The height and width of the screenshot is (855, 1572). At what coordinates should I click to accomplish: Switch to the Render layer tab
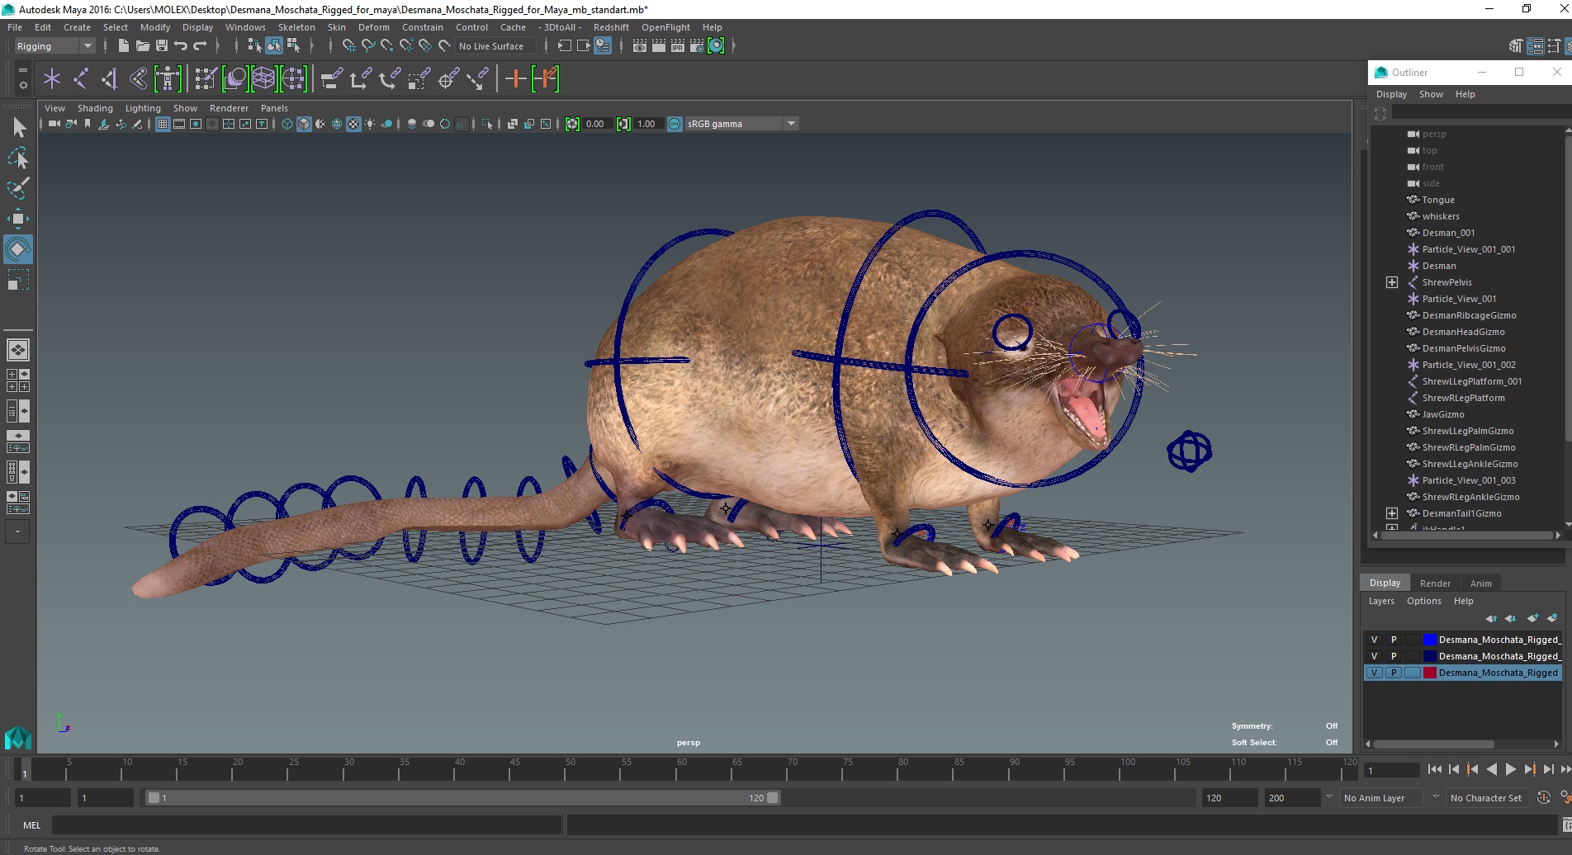(x=1435, y=583)
